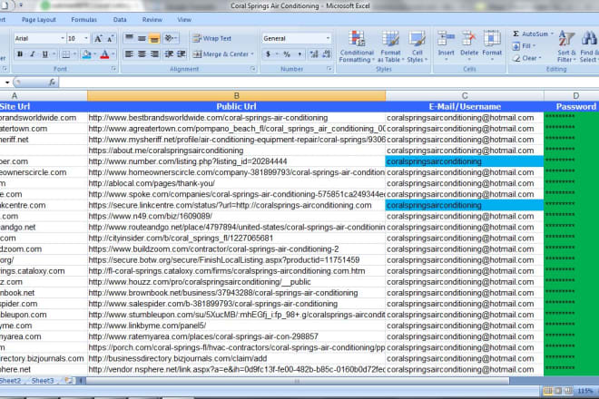Click the Delete cells icon

pyautogui.click(x=469, y=39)
